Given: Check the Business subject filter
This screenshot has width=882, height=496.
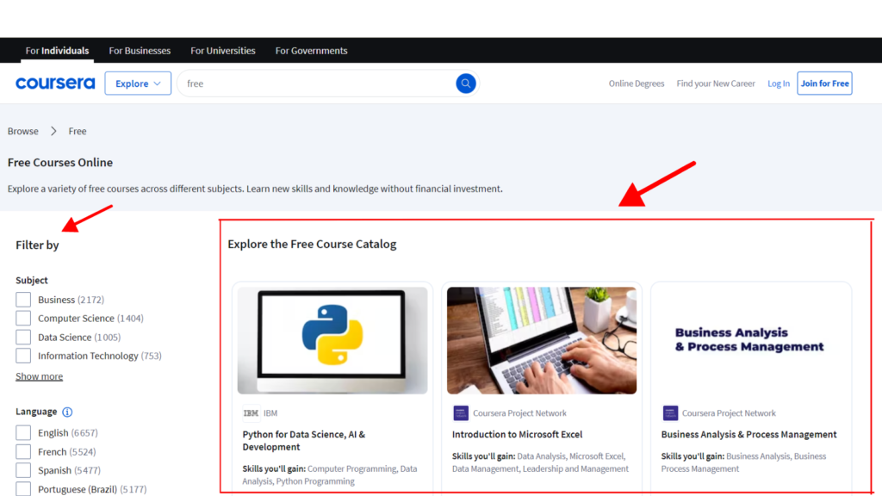Looking at the screenshot, I should 23,300.
